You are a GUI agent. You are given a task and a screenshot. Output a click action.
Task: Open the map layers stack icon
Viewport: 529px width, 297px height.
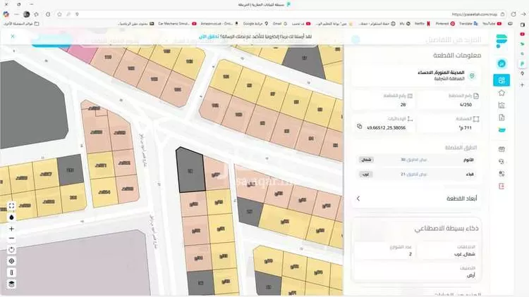[x=11, y=284]
